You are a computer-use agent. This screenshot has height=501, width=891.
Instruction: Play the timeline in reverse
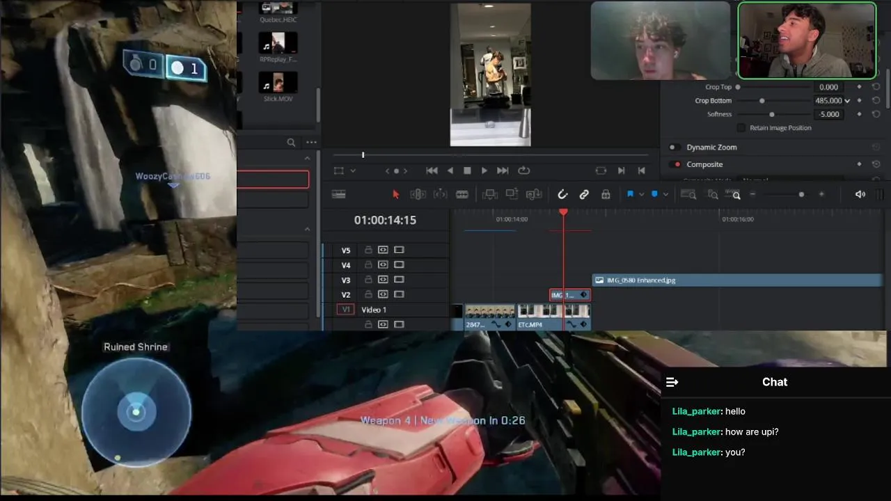click(450, 170)
